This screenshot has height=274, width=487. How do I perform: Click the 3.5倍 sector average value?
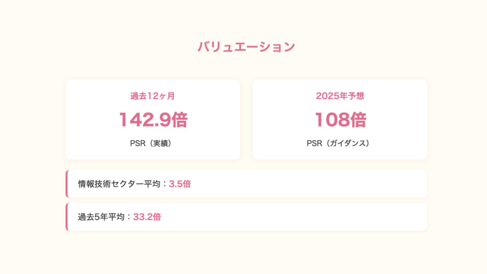180,184
